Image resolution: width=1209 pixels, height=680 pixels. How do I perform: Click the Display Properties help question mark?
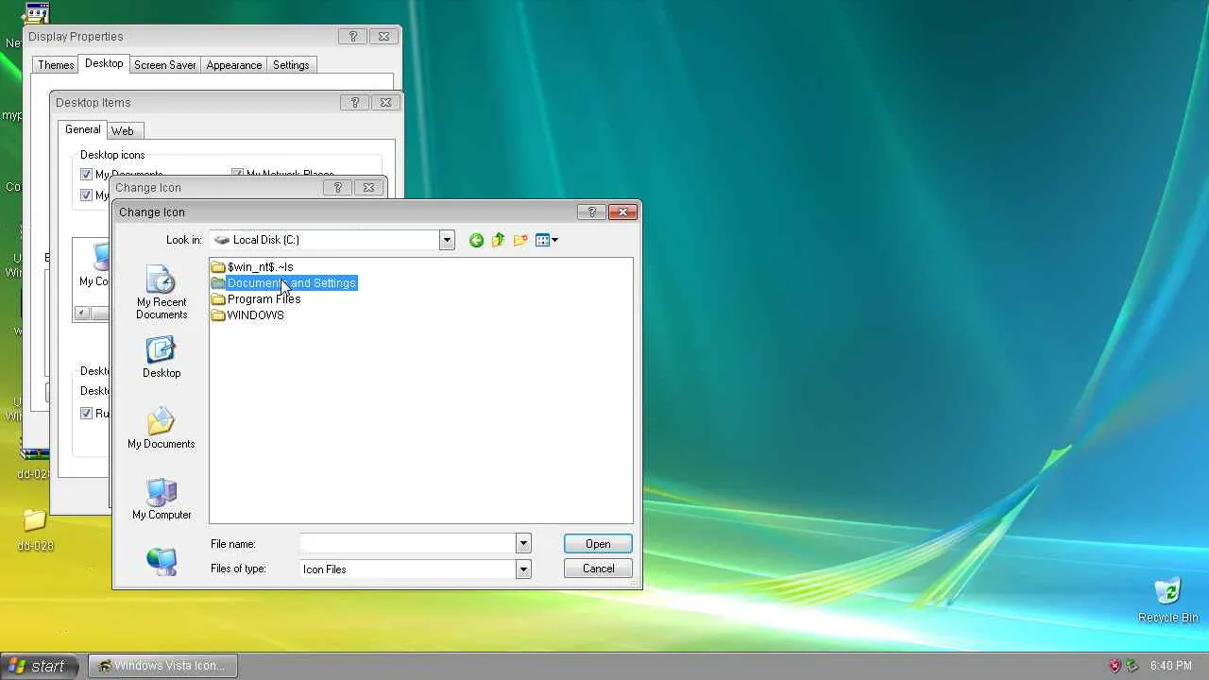pyautogui.click(x=353, y=37)
